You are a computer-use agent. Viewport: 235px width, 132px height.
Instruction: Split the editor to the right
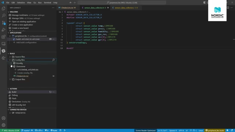(x=228, y=8)
